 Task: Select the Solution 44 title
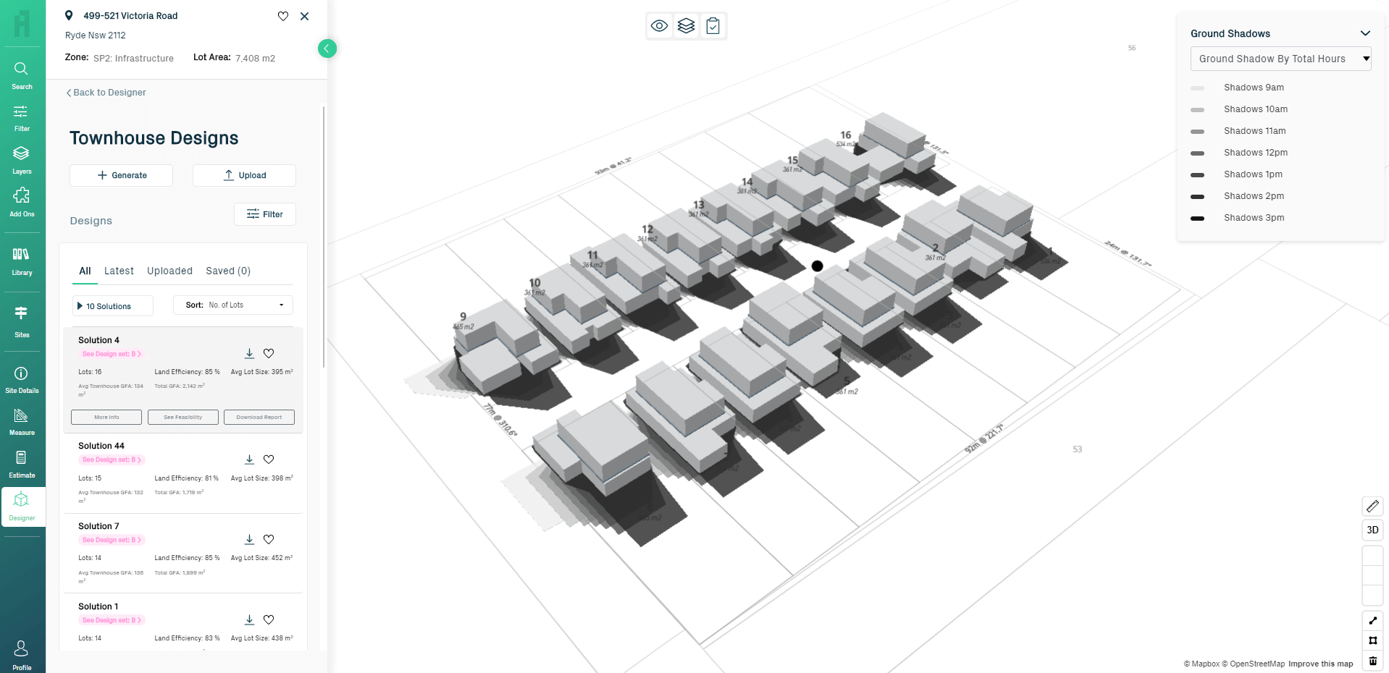click(101, 446)
